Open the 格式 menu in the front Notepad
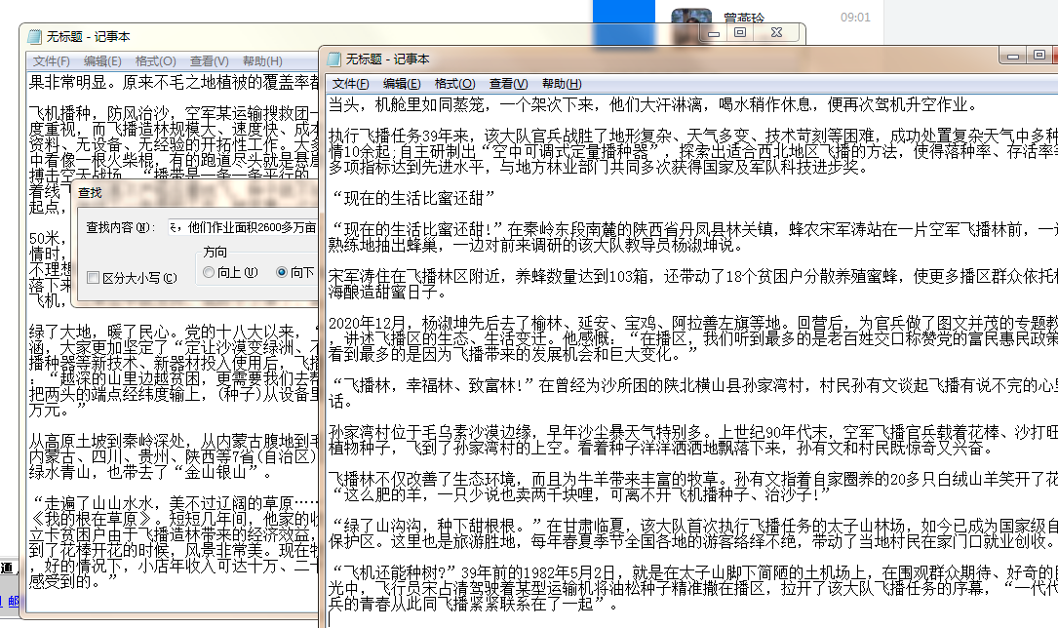Image resolution: width=1058 pixels, height=628 pixels. (454, 84)
